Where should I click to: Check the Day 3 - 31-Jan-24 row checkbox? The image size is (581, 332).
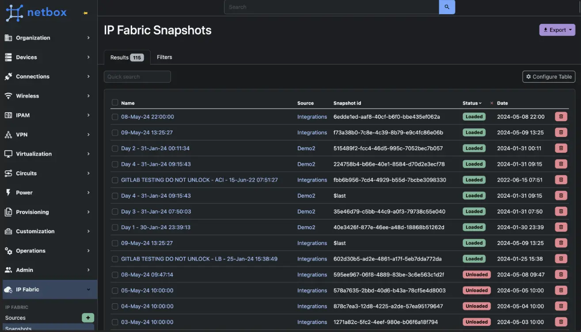coord(115,212)
